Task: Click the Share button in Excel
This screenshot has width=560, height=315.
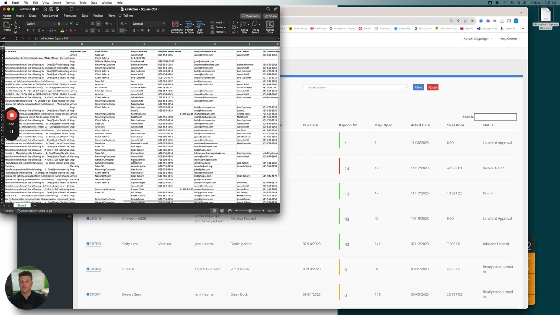Action: (x=270, y=16)
